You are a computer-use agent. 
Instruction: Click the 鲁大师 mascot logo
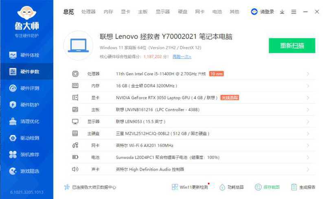tap(27, 13)
